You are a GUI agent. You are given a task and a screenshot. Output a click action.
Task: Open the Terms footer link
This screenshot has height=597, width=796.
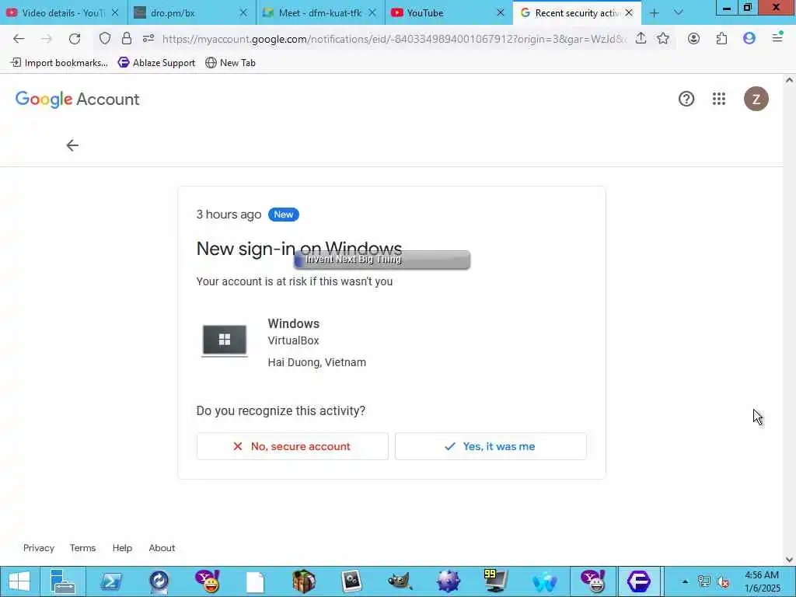(82, 548)
